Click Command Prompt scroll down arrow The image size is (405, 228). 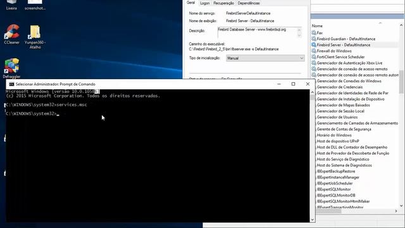[x=312, y=220]
